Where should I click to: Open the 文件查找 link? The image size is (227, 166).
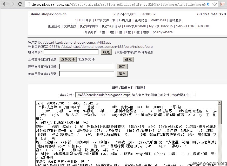(70, 26)
